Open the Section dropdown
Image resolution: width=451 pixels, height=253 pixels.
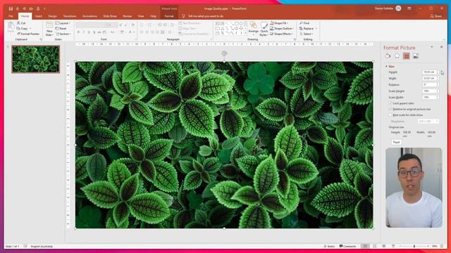point(63,34)
